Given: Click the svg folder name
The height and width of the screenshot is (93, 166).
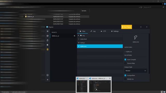Looking at the screenshot, I should point(84,36).
